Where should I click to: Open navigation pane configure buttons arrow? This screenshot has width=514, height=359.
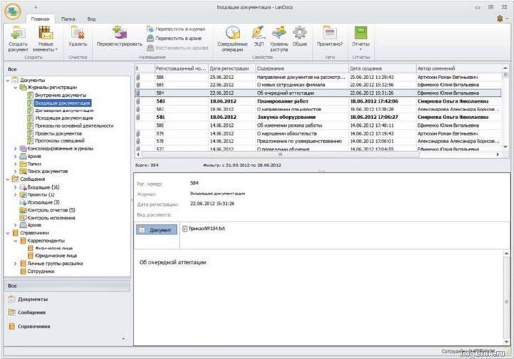[124, 339]
